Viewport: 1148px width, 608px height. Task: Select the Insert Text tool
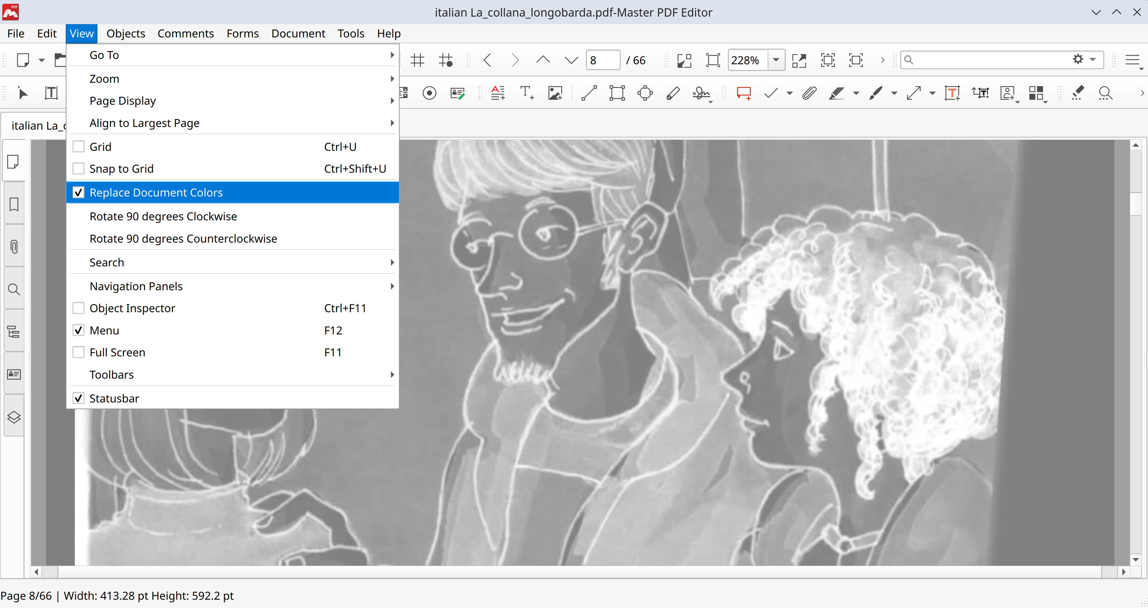click(x=527, y=93)
